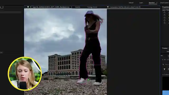
Task: Open the Composition GirlsTrip_Monaco Linked Comp tab
Action: (125, 7)
